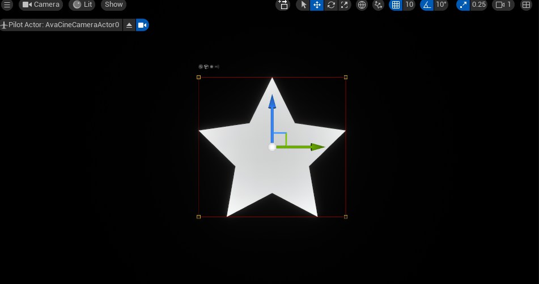Click the bottom-right bounding box handle
The image size is (539, 284).
pyautogui.click(x=346, y=217)
